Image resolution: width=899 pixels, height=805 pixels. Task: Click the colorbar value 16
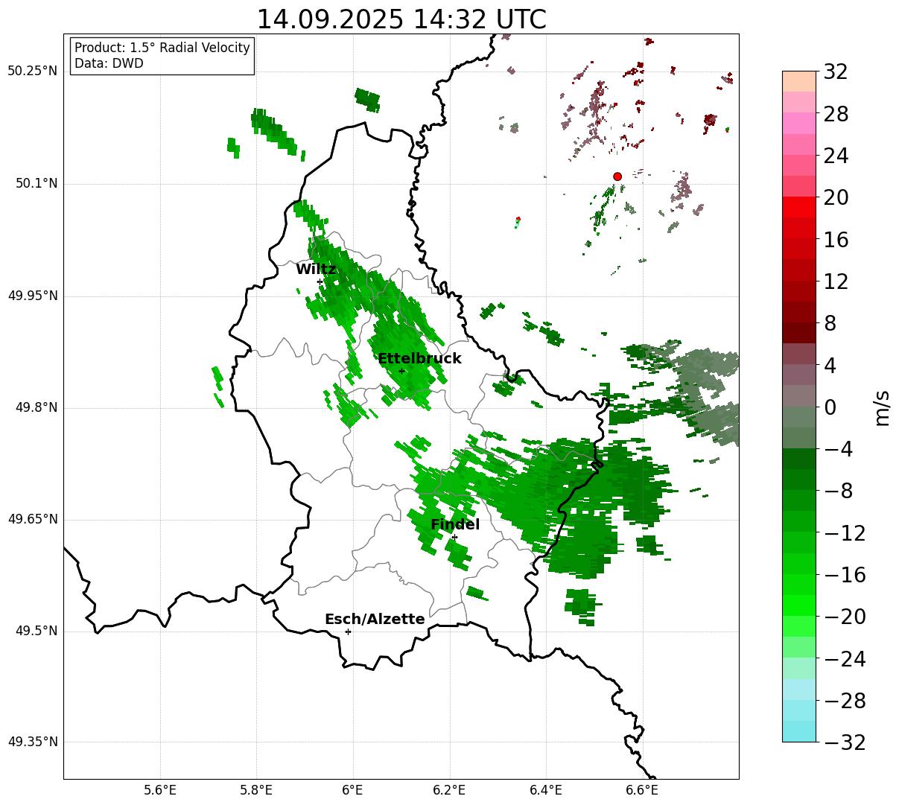coord(836,240)
